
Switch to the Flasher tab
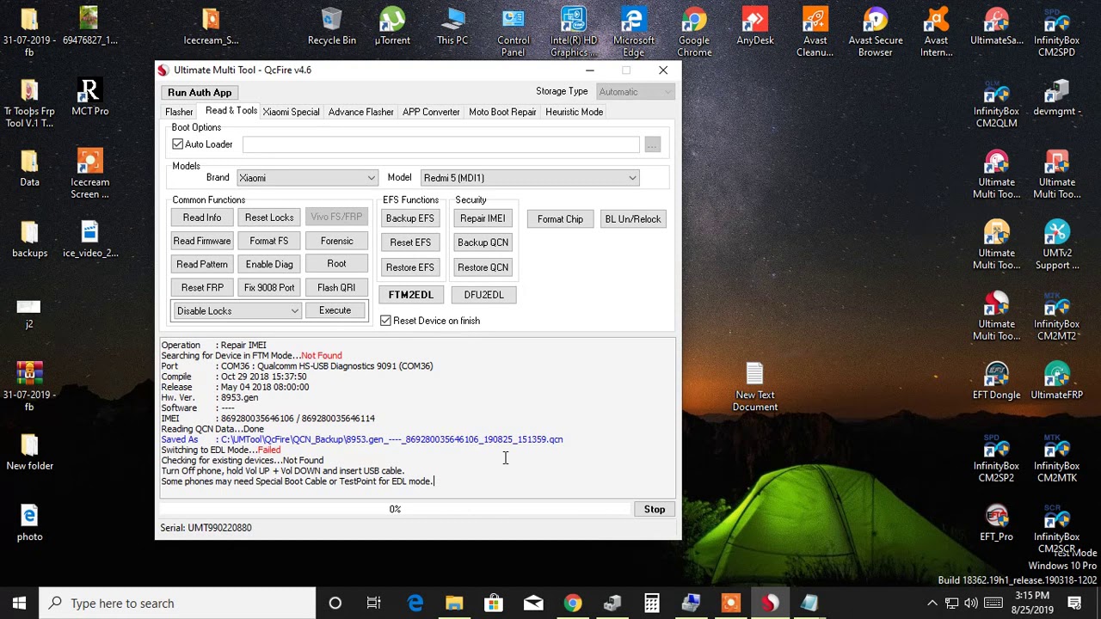[x=179, y=112]
